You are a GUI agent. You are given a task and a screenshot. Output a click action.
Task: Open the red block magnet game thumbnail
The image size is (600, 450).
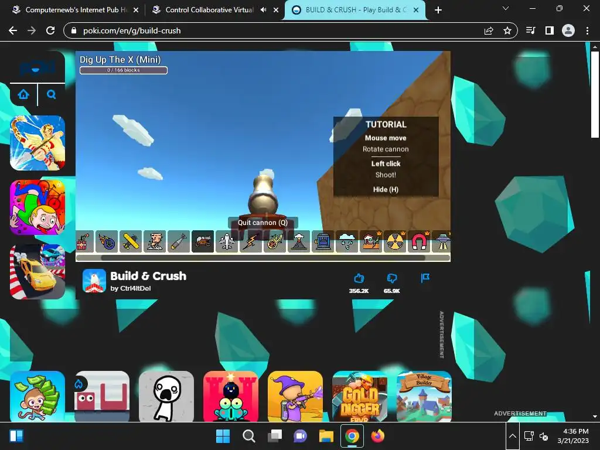(102, 397)
